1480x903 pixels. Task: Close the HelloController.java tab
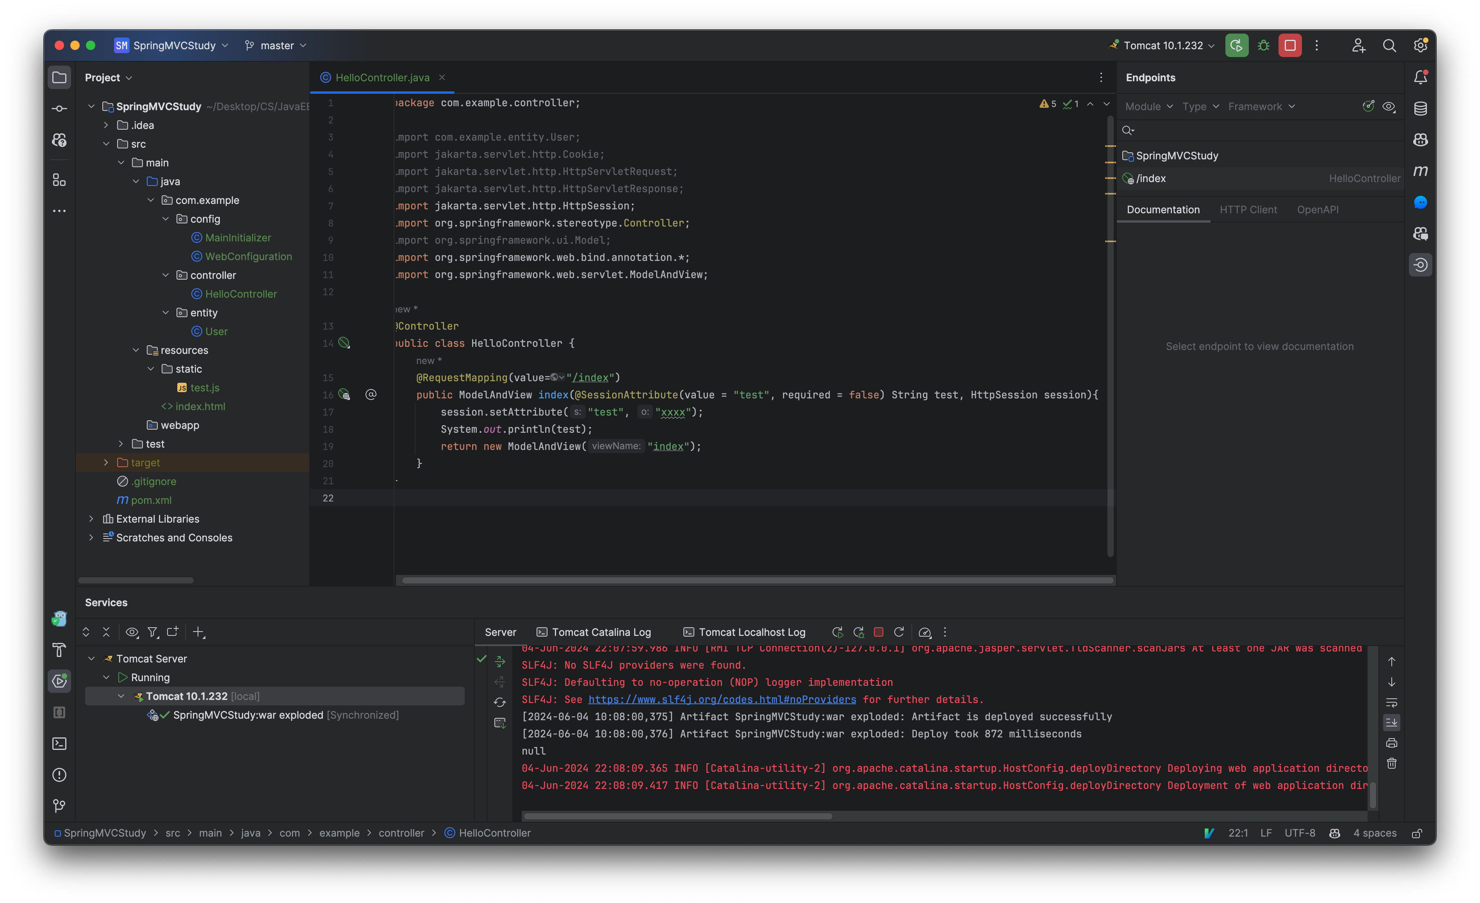(442, 77)
